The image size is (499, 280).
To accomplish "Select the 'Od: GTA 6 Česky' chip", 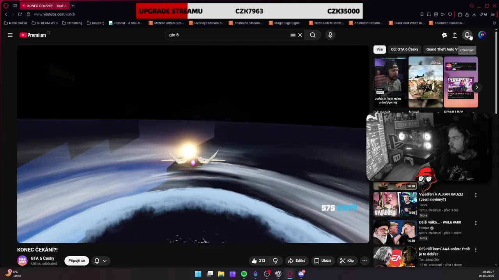I will [404, 49].
